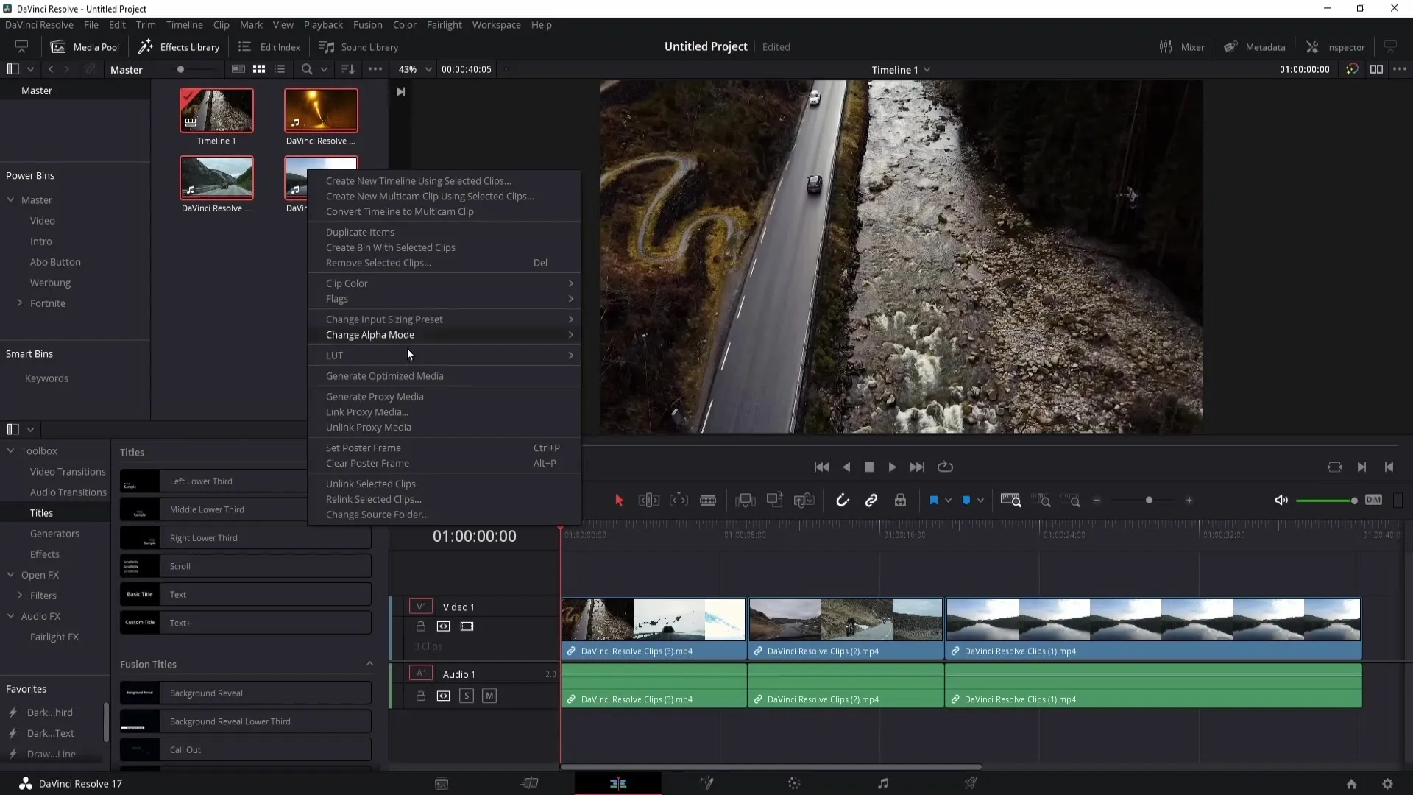
Task: Click Remove Selected Clips option
Action: coord(377,262)
